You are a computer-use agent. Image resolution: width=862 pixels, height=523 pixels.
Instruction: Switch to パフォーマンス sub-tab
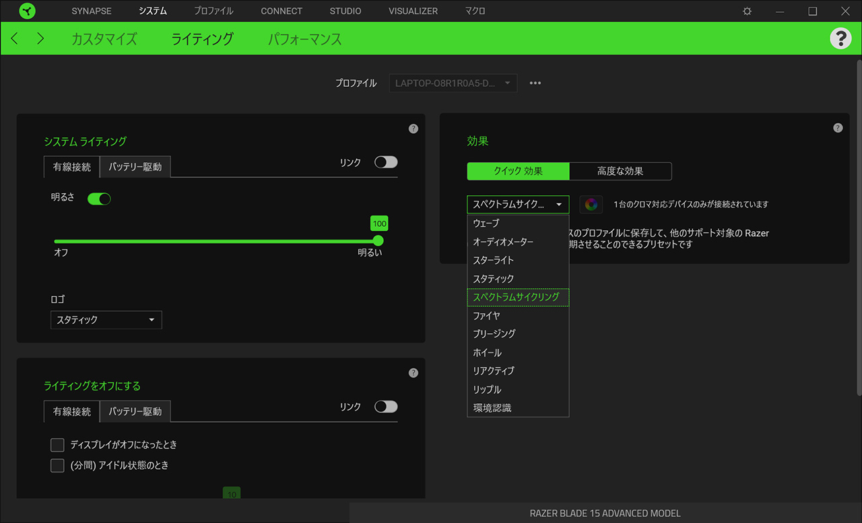point(305,39)
